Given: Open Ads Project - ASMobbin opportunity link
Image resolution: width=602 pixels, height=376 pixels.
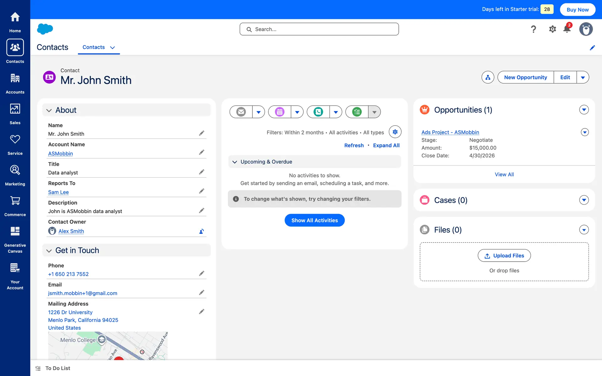Looking at the screenshot, I should point(450,132).
